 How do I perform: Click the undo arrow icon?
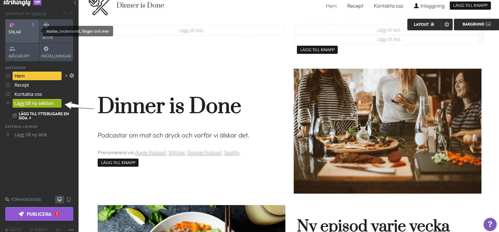(x=65, y=13)
